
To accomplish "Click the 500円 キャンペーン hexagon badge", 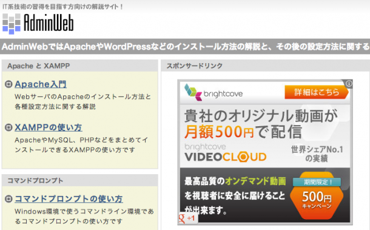I will (x=317, y=196).
